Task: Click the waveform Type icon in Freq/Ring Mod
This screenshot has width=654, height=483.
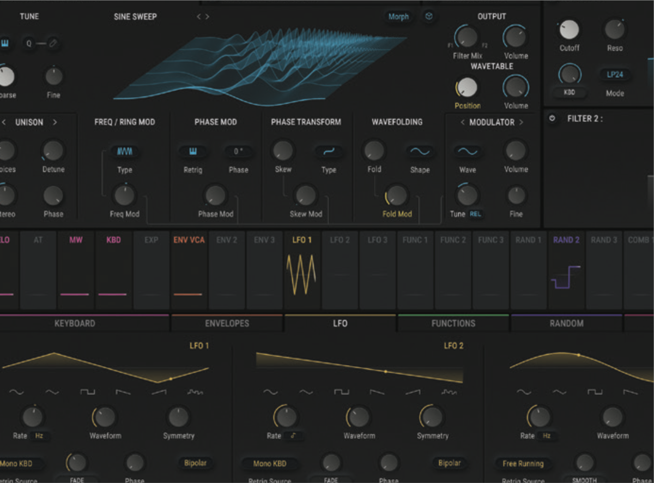Action: 124,152
